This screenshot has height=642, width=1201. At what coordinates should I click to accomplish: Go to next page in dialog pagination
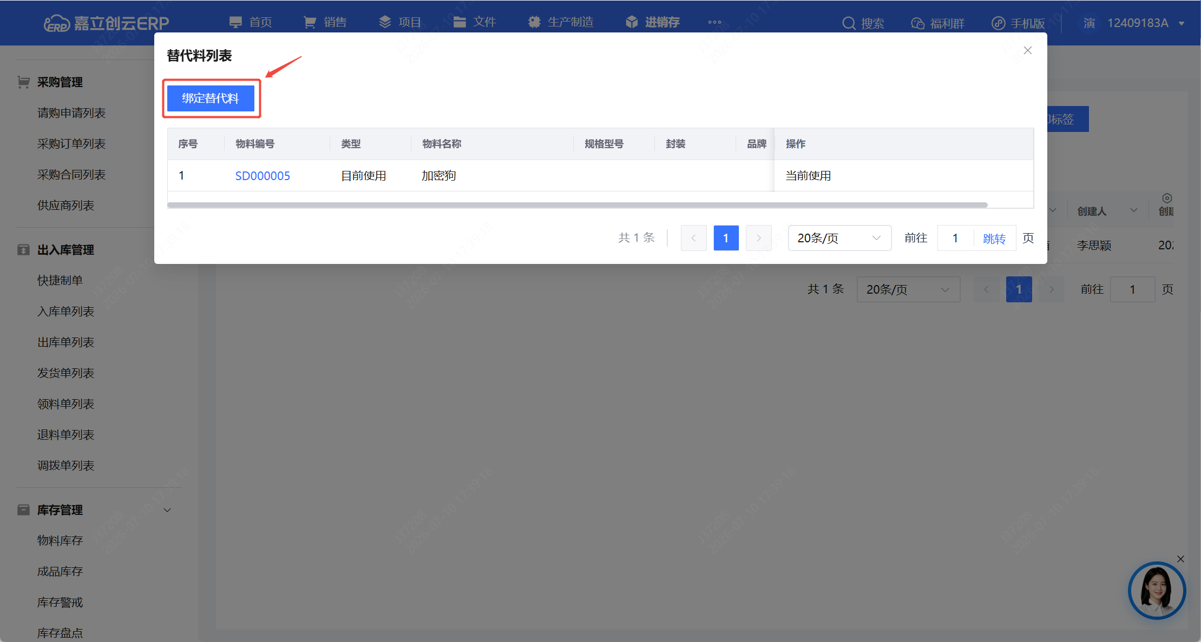coord(758,238)
